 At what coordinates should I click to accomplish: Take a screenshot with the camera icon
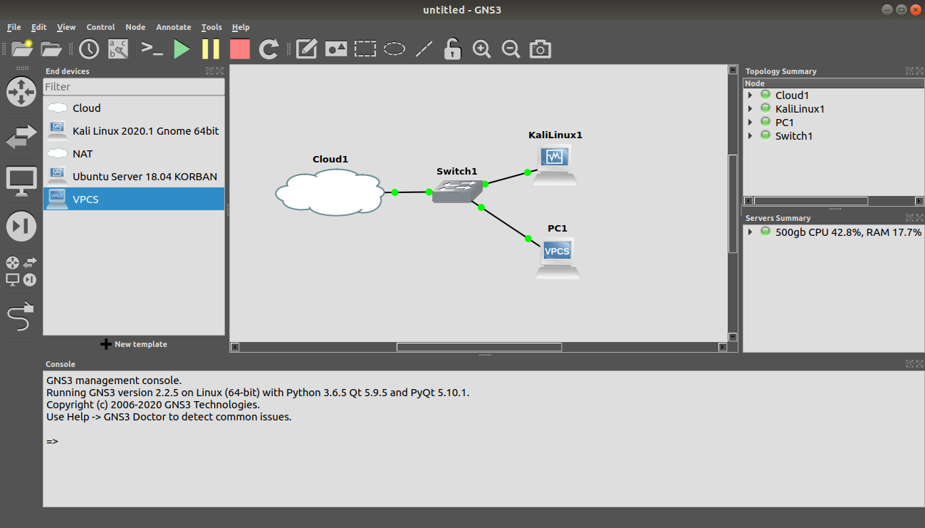[540, 49]
